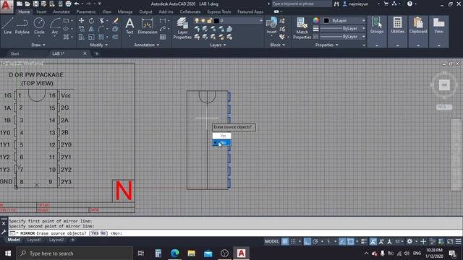The image size is (463, 260).
Task: Open the Annotate ribbon tab
Action: tap(61, 12)
